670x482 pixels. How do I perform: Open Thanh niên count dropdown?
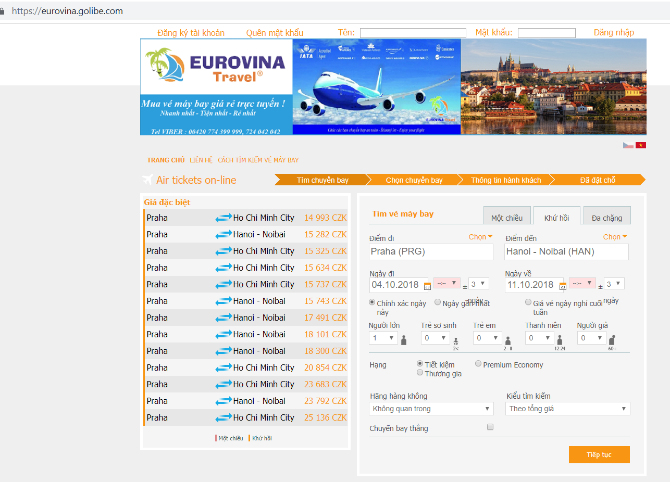click(x=540, y=338)
